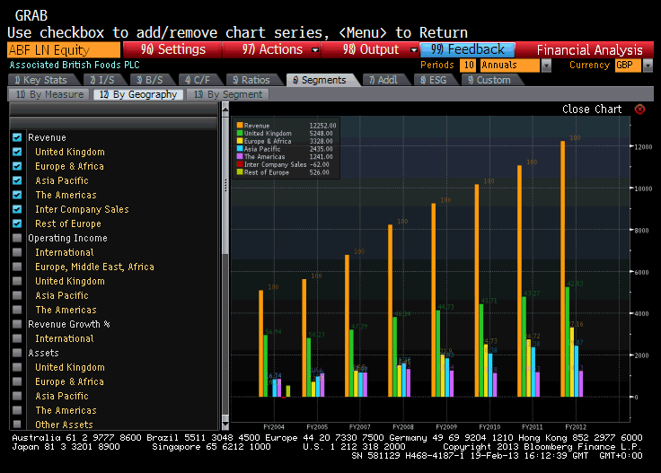Close the chart with red X icon
This screenshot has height=473, width=661.
point(639,109)
